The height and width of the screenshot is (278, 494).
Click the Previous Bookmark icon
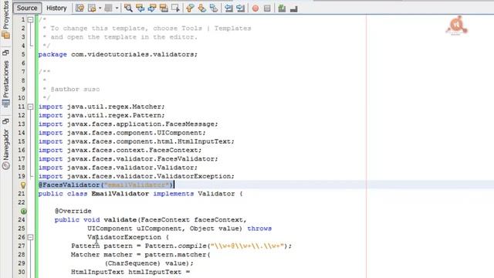tap(190, 8)
